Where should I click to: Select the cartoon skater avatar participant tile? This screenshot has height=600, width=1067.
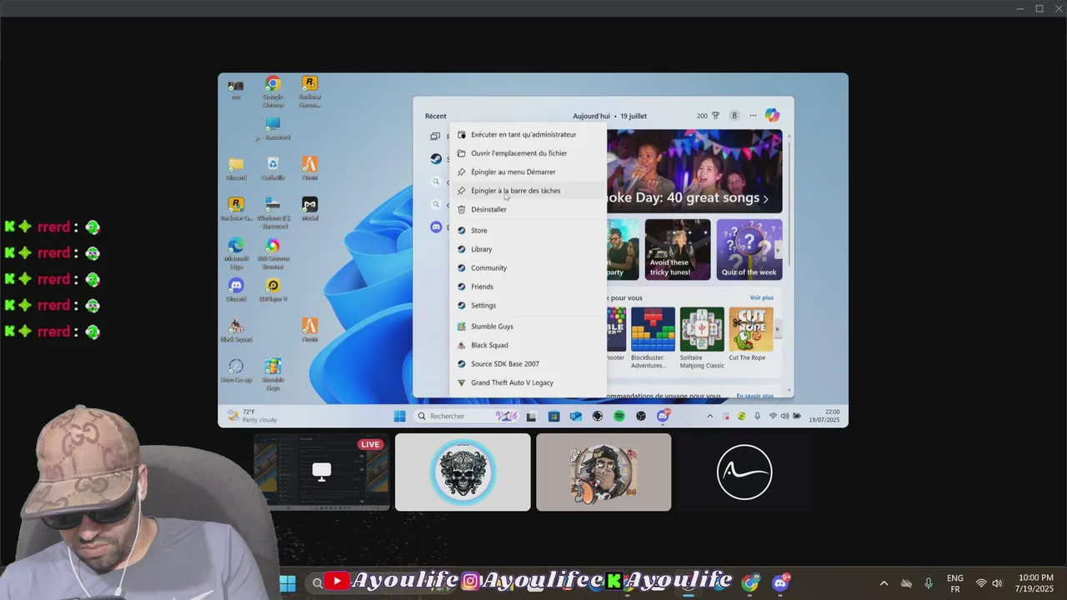604,472
